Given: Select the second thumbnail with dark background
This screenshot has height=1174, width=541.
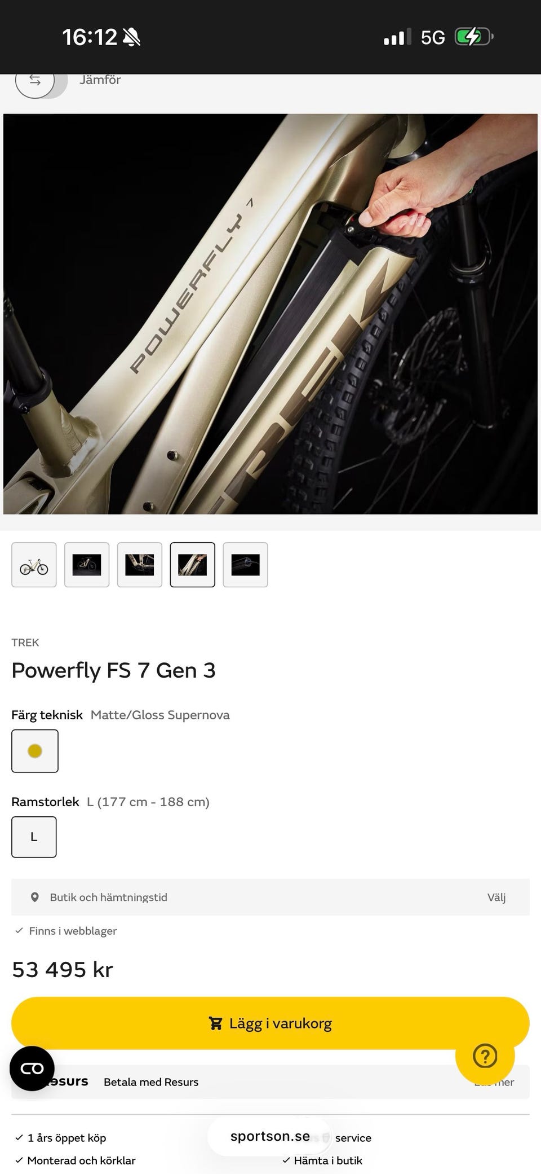Looking at the screenshot, I should pyautogui.click(x=87, y=565).
